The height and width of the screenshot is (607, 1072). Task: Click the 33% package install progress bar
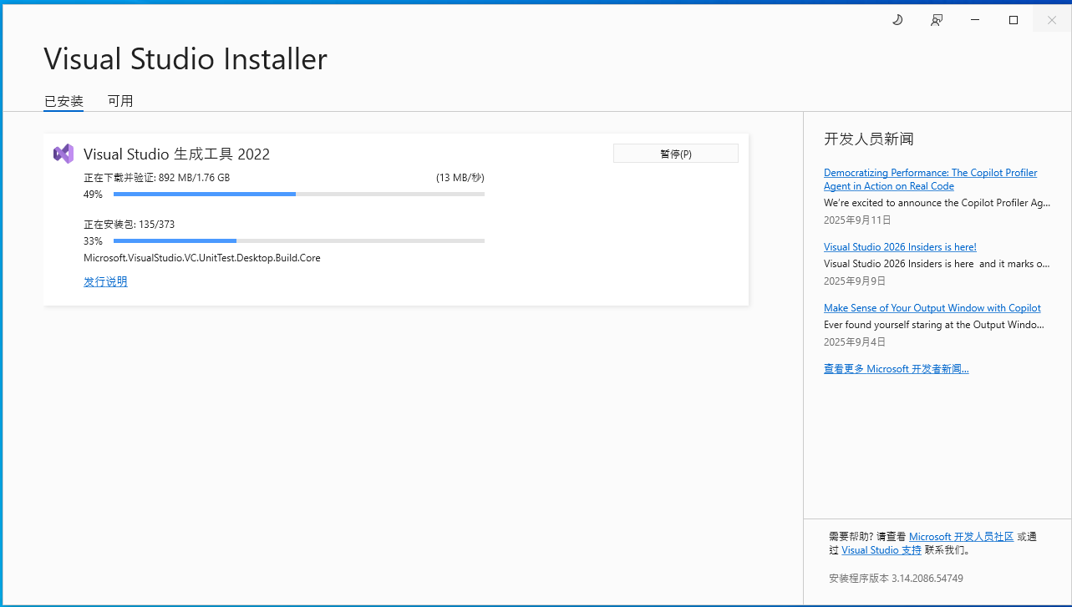pyautogui.click(x=299, y=241)
